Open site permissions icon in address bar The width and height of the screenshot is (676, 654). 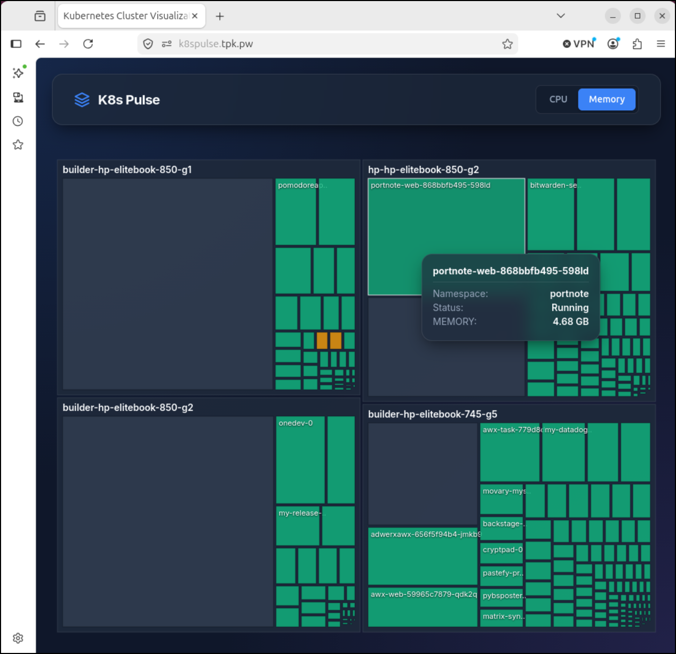[x=166, y=44]
